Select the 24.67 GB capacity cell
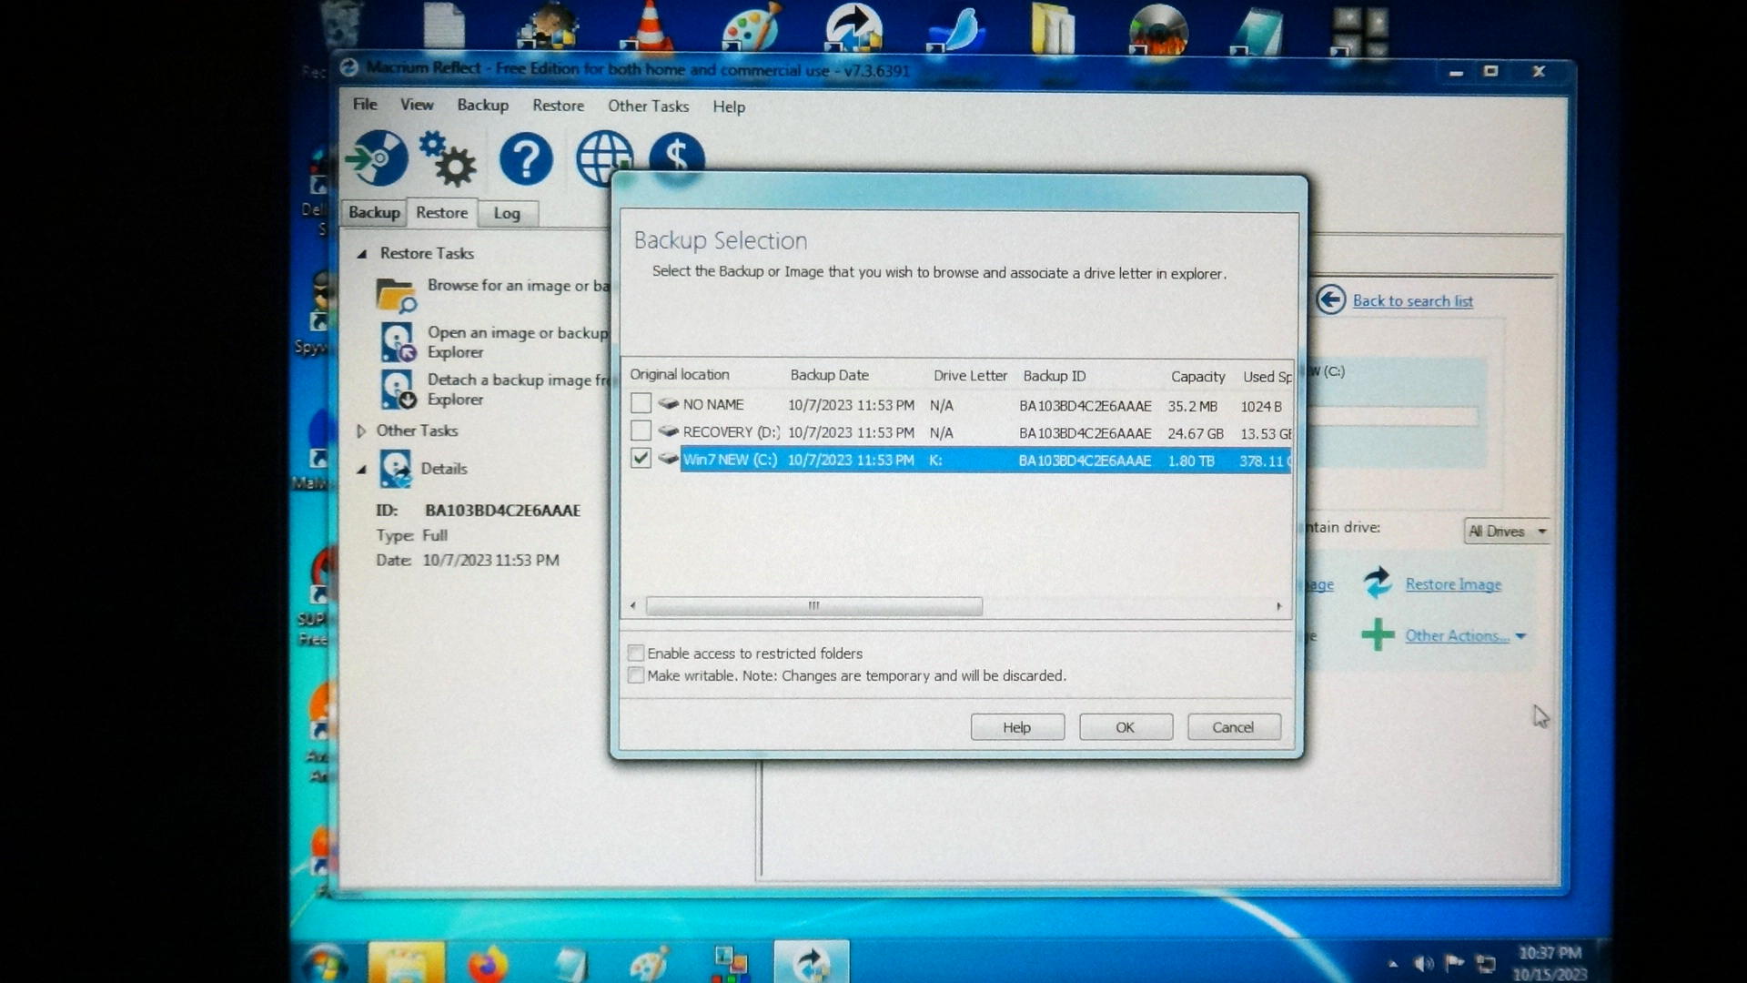 [x=1196, y=433]
